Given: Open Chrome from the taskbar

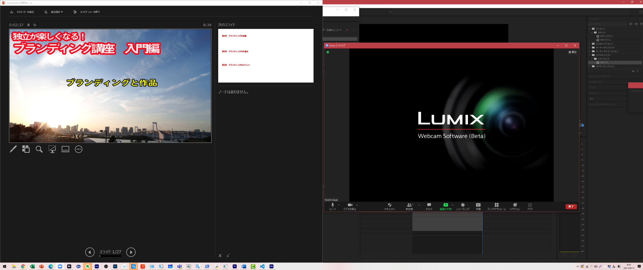Looking at the screenshot, I should (23, 266).
